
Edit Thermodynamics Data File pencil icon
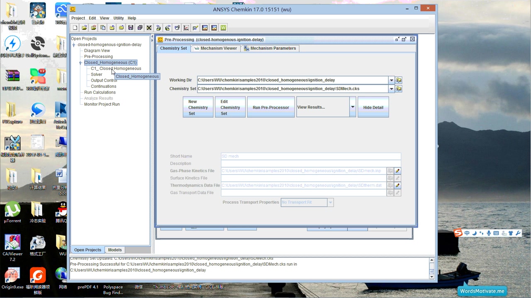[397, 185]
